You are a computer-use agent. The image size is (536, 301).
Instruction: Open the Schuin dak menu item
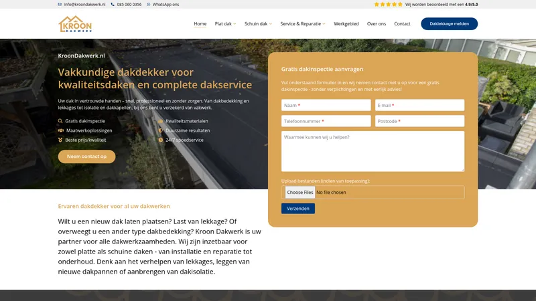tap(256, 24)
